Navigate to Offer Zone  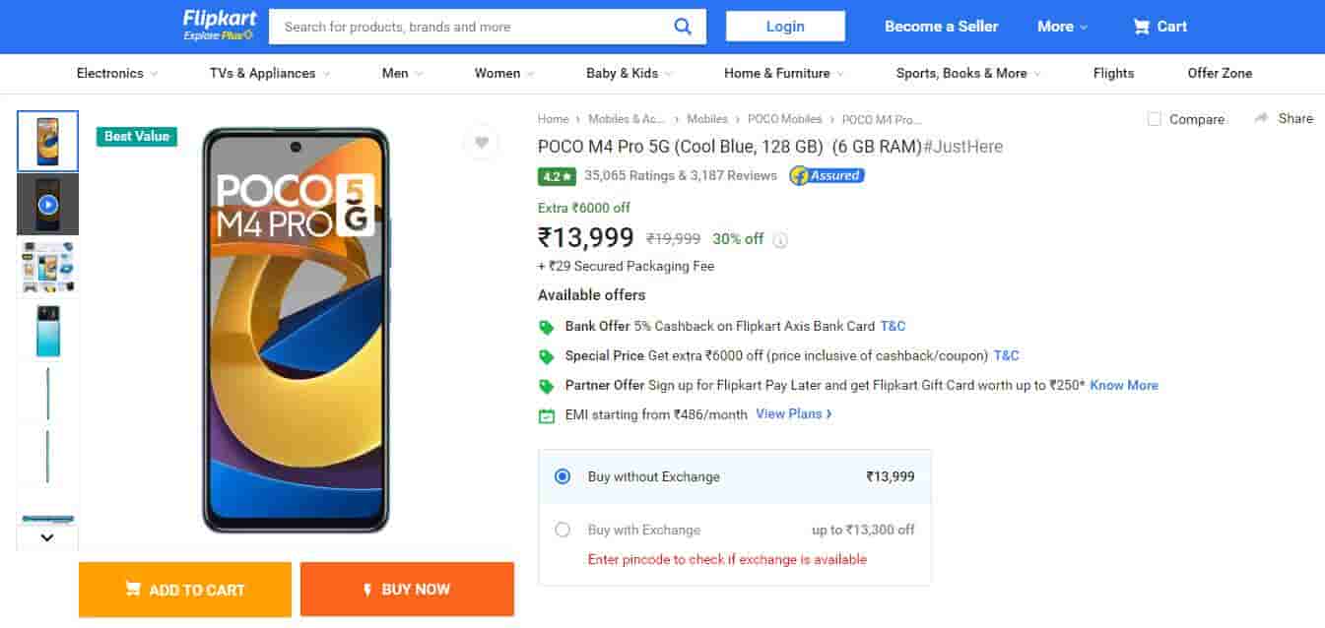(1220, 73)
